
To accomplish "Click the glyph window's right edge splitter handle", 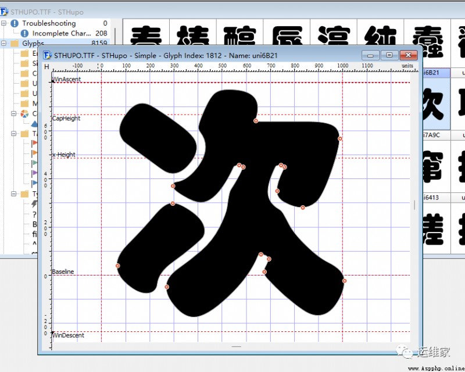I will (x=414, y=205).
